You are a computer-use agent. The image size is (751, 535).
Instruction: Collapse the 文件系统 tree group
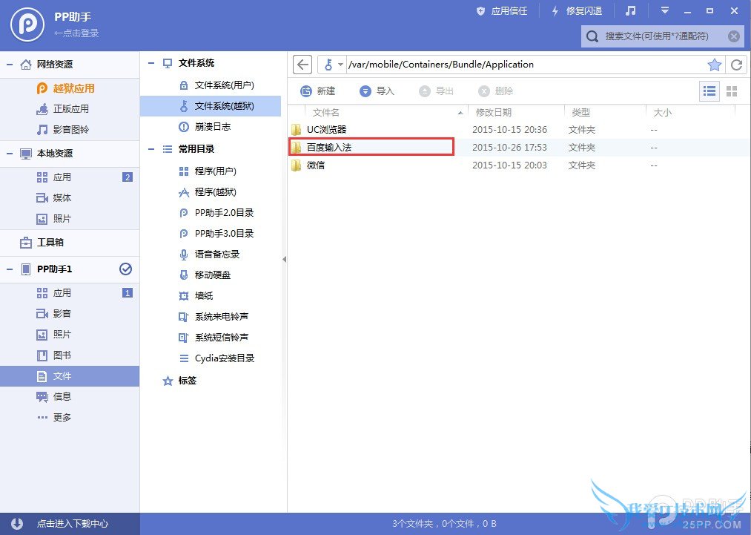point(151,63)
